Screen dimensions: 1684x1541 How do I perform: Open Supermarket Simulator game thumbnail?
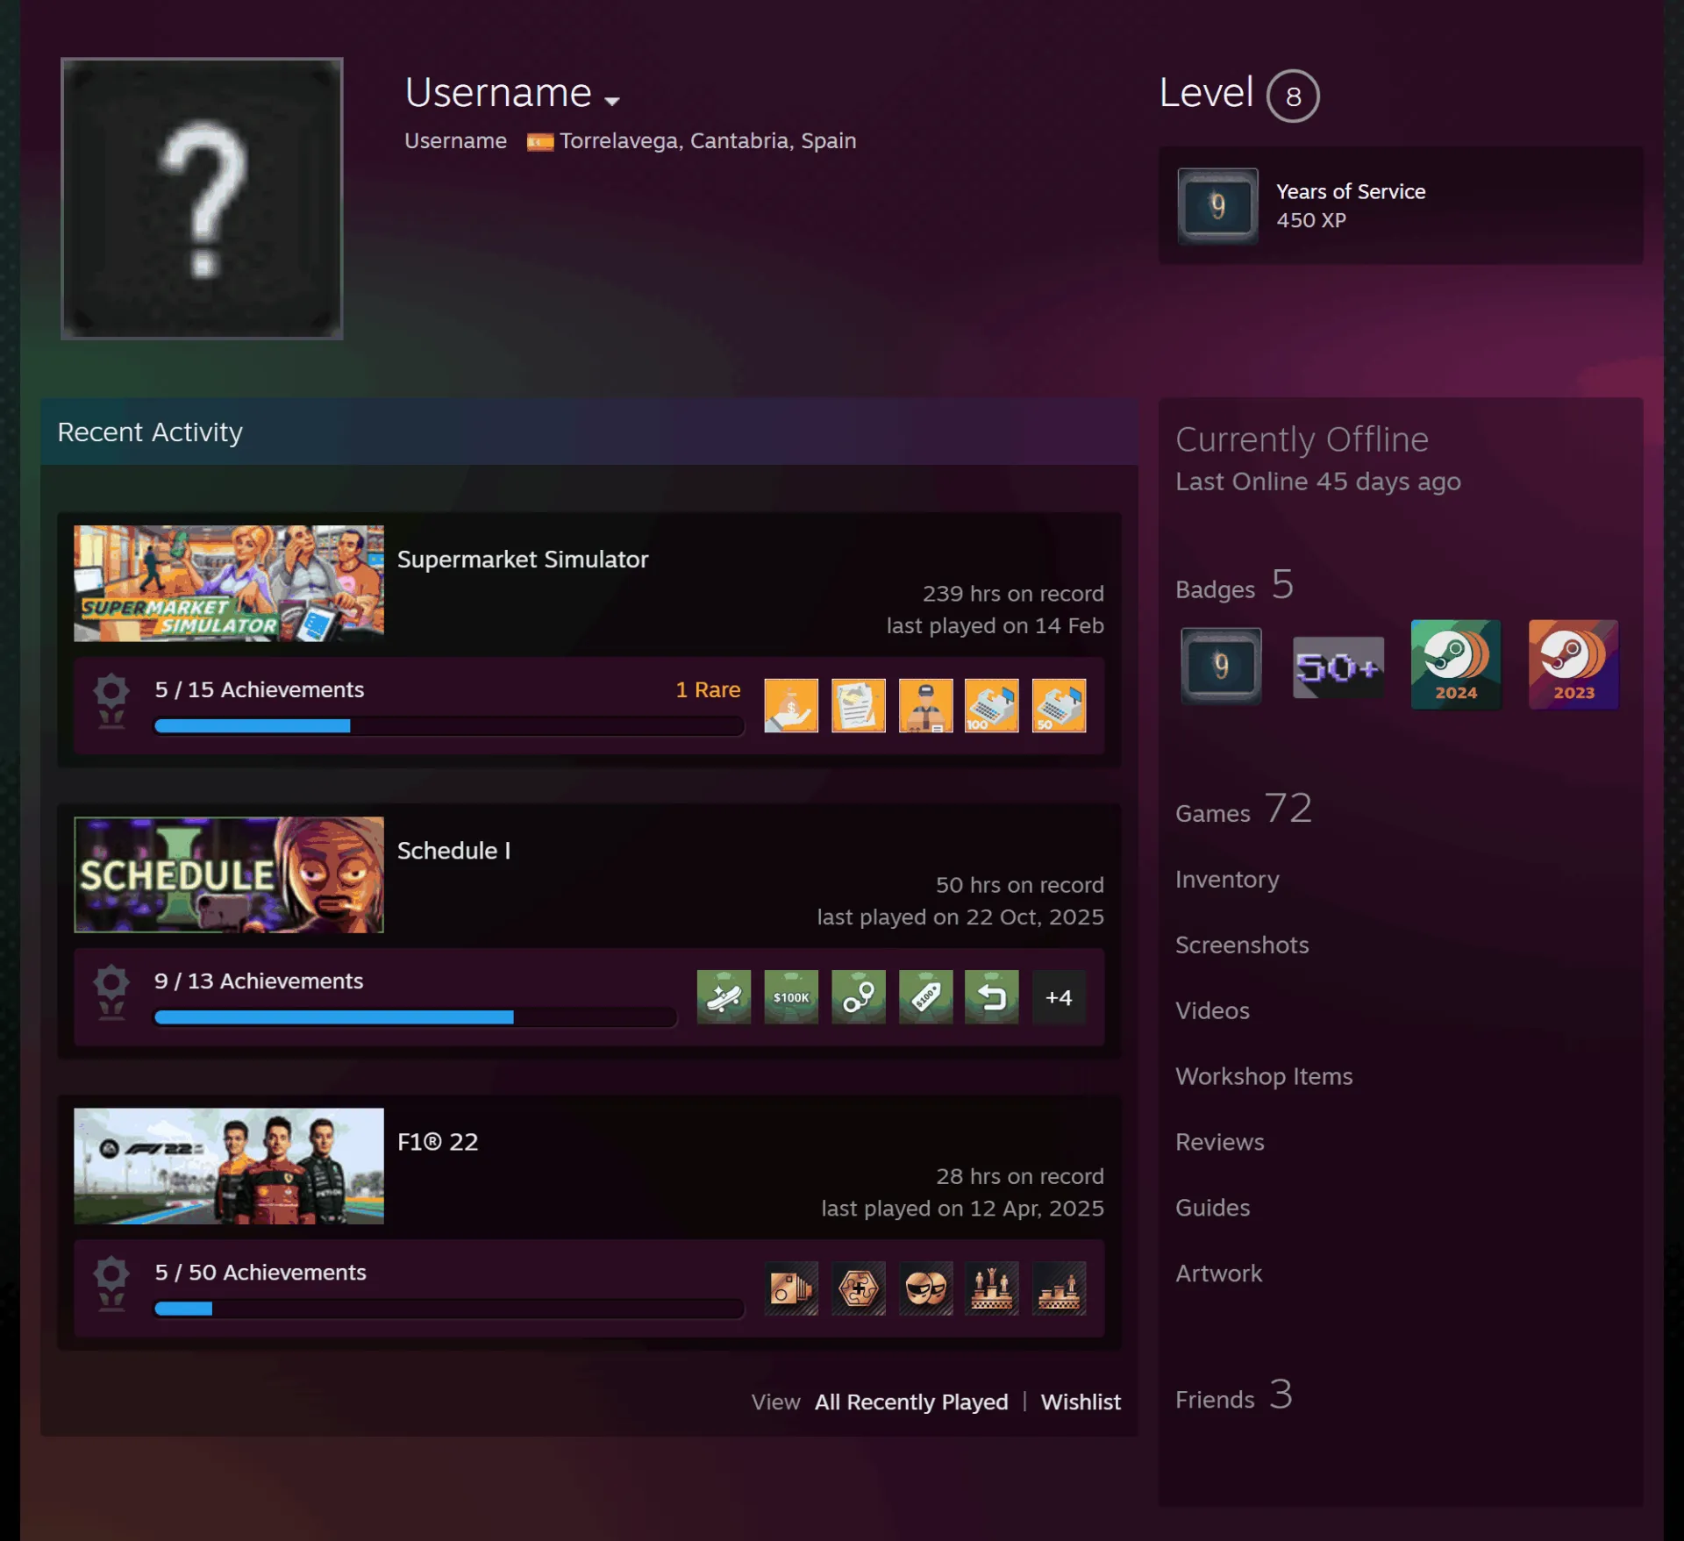pyautogui.click(x=229, y=583)
